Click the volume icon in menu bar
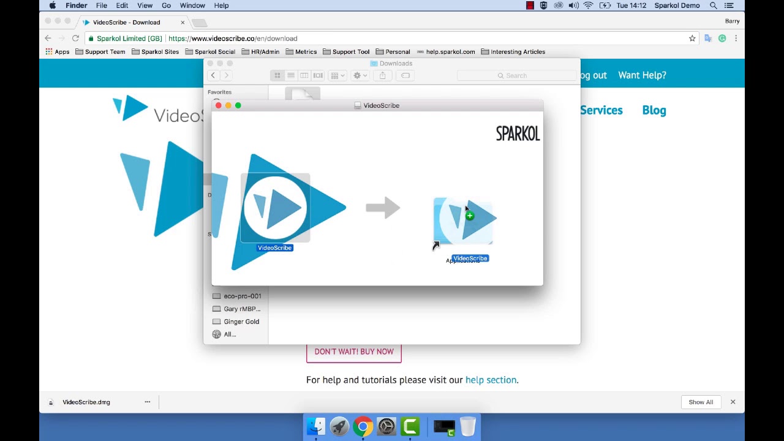 573,6
